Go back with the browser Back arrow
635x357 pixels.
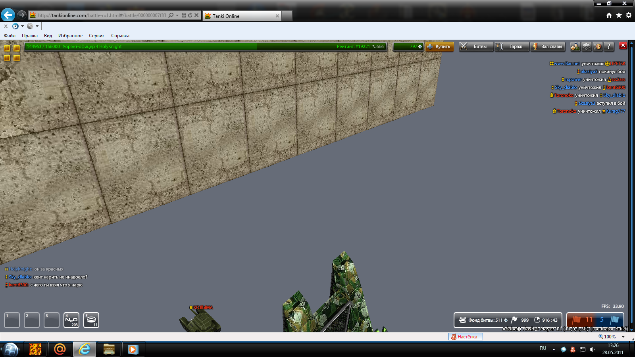coord(8,15)
